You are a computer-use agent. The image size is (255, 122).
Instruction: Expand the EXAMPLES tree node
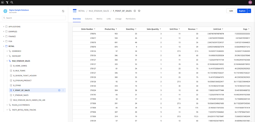tap(4, 31)
